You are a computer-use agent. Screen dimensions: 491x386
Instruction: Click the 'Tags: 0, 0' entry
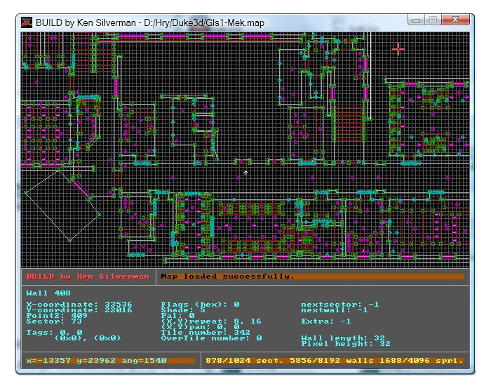coord(55,333)
